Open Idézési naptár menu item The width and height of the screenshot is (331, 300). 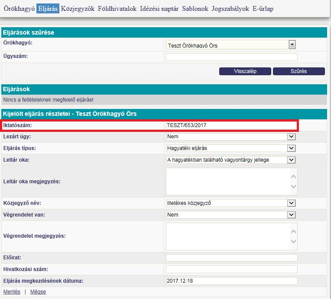[x=159, y=9]
